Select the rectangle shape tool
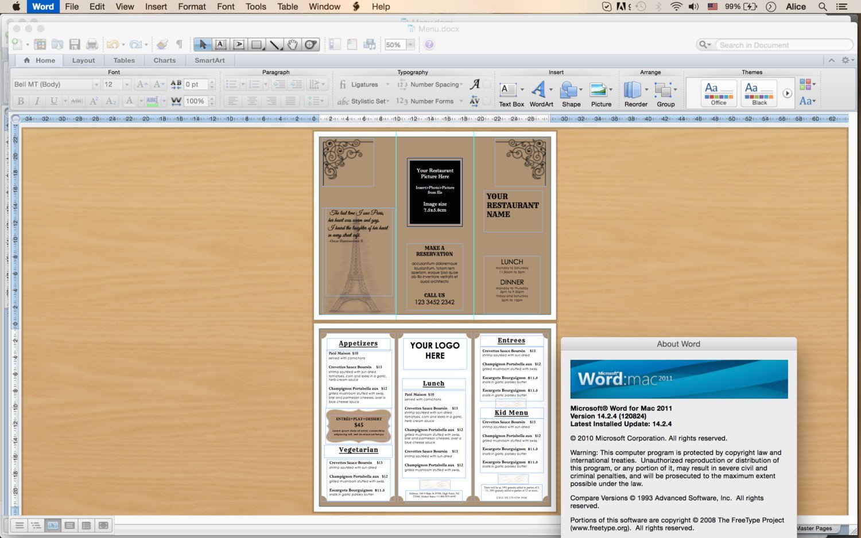The image size is (861, 538). click(257, 45)
